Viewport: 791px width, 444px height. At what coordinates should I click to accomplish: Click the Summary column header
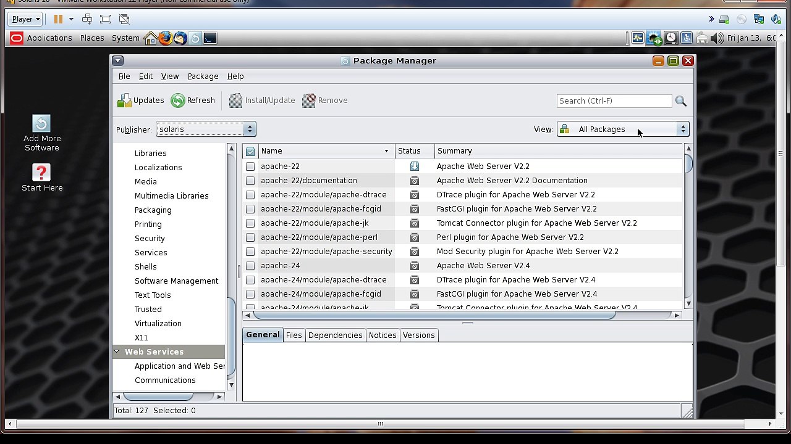(x=559, y=151)
